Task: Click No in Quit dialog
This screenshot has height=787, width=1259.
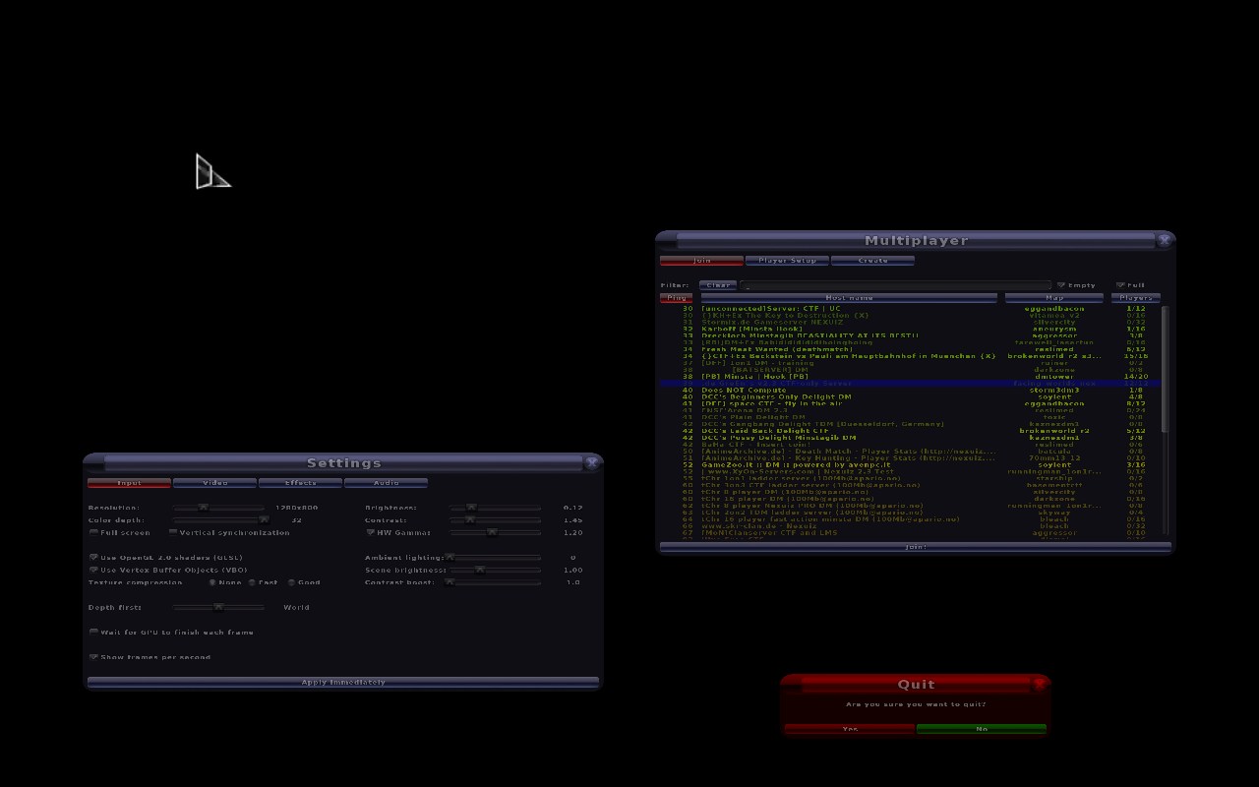Action: [981, 729]
